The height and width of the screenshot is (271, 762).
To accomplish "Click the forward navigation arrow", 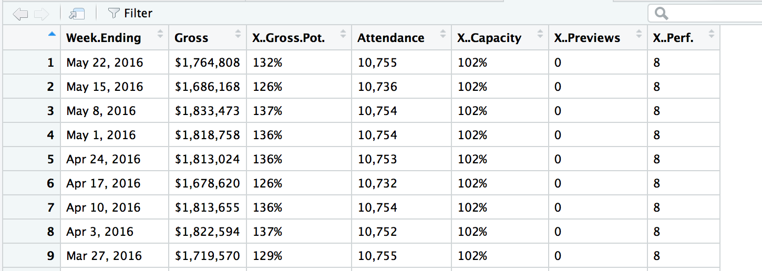I will [41, 14].
